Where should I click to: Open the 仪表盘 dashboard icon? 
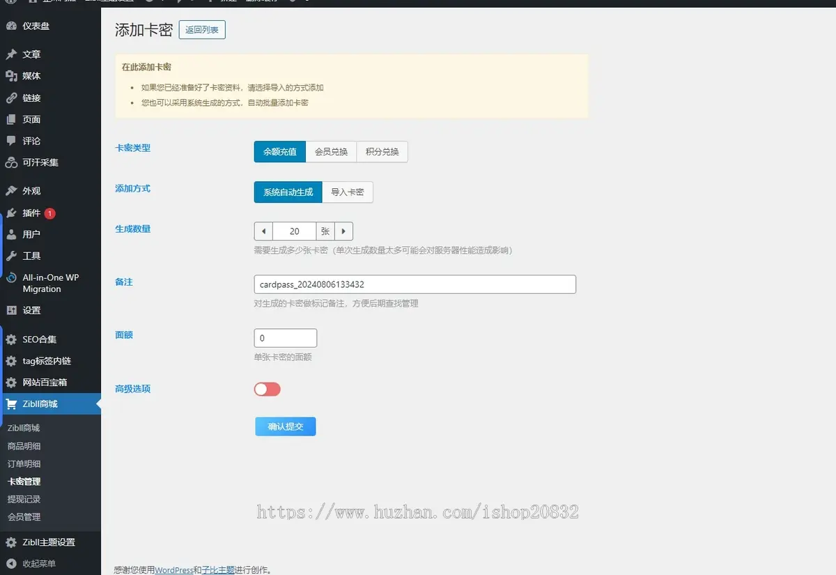pos(11,26)
